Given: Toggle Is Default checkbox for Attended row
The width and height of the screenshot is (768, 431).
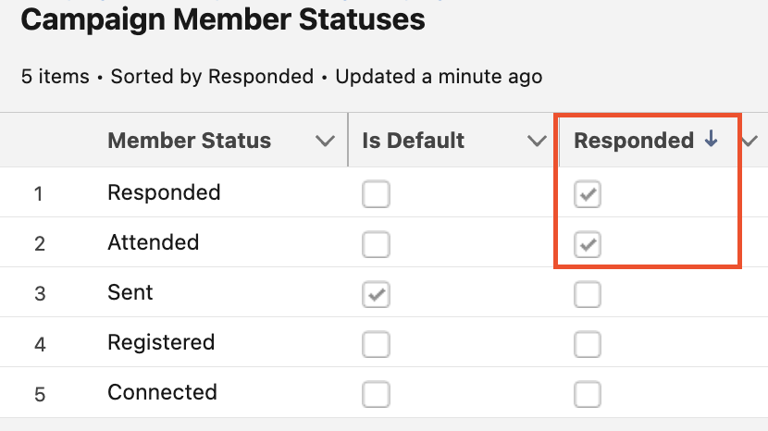Looking at the screenshot, I should [376, 244].
